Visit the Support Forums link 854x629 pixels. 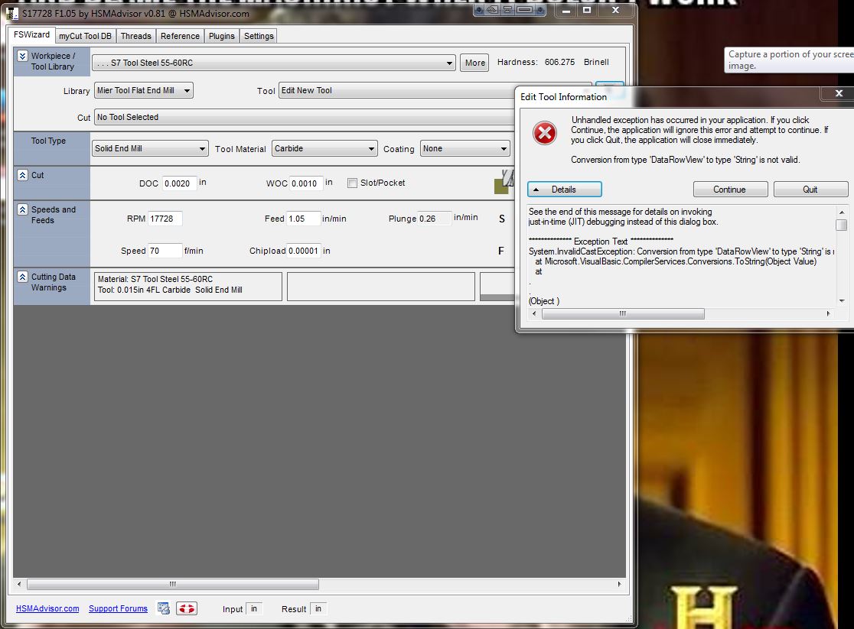coord(118,609)
